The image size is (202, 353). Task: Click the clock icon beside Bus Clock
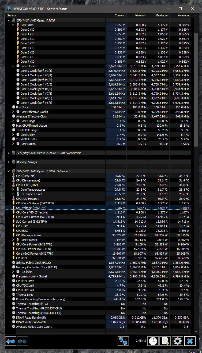14,107
